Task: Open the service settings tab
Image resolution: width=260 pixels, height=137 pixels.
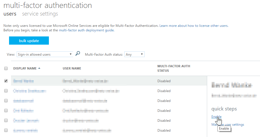Action: [x=40, y=14]
